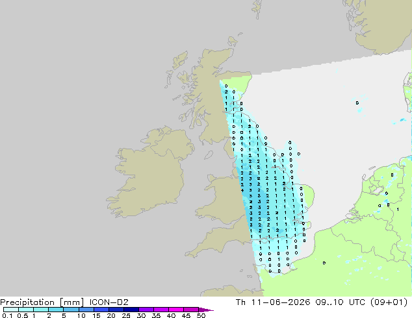The image size is (412, 318).
Task: Click the 'ICON-D2' model label
Action: click(109, 302)
